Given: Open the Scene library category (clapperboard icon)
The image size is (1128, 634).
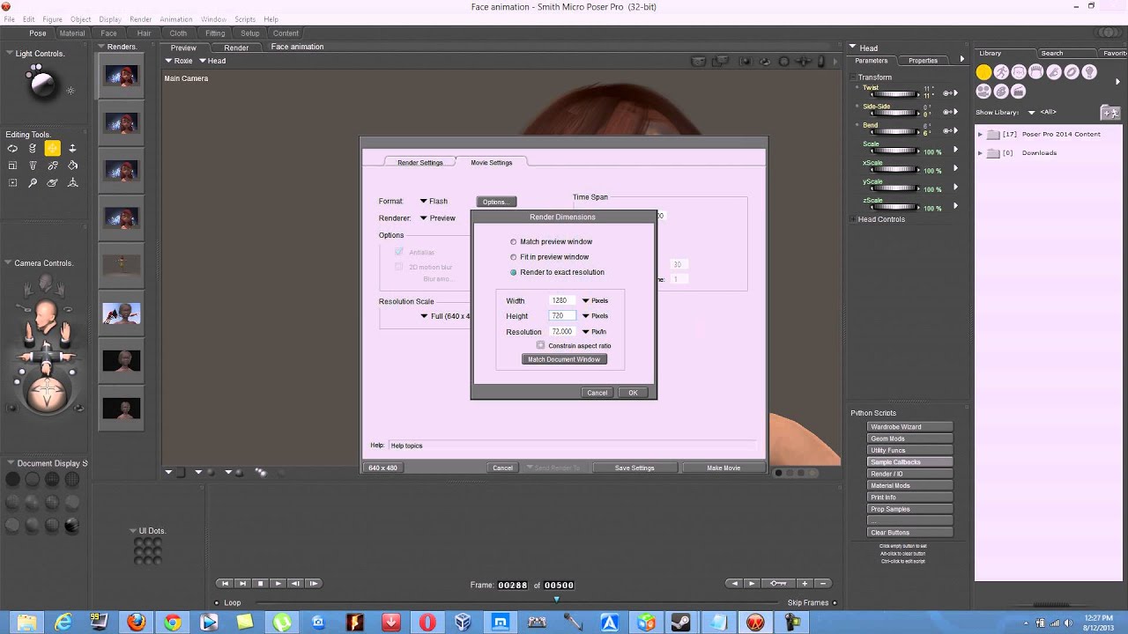Looking at the screenshot, I should (x=1019, y=91).
